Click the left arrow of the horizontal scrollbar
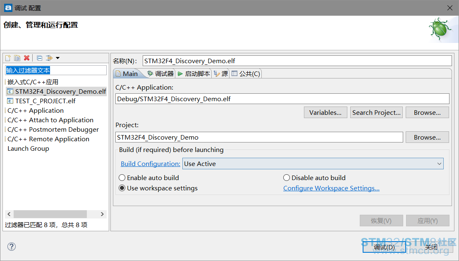Viewport: 459px width, 261px height. click(9, 214)
